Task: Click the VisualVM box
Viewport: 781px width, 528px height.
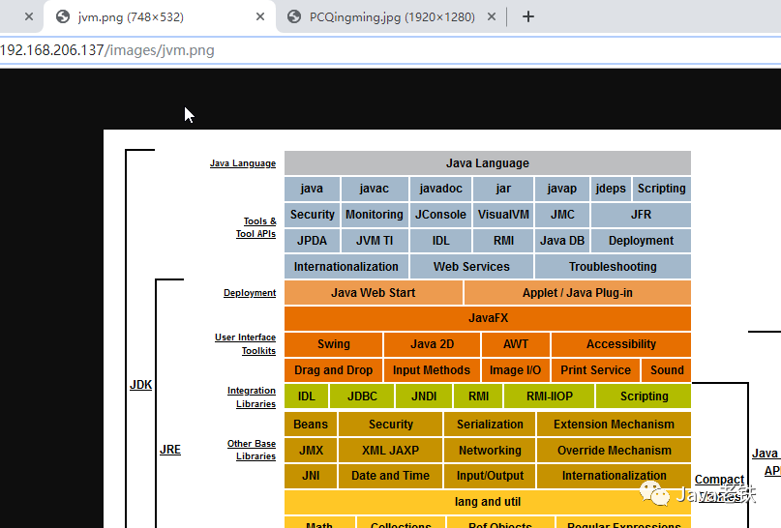Action: (503, 215)
